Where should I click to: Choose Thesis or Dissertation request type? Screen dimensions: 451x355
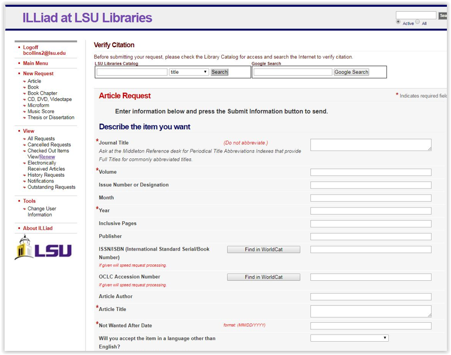click(51, 117)
